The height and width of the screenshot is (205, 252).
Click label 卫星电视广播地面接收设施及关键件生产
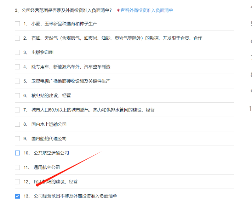[x=71, y=81]
